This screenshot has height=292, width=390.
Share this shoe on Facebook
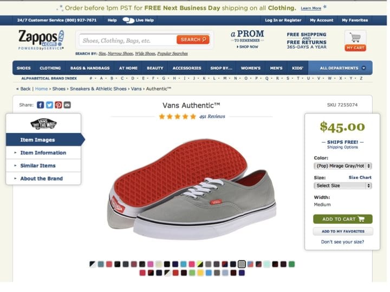click(41, 105)
